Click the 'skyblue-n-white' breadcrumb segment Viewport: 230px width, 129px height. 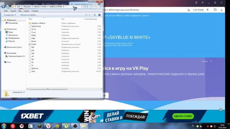click(40, 6)
